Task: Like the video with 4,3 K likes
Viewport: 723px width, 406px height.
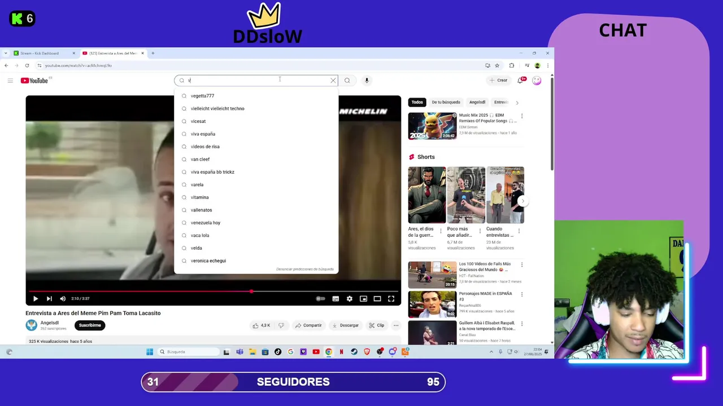Action: 262,325
